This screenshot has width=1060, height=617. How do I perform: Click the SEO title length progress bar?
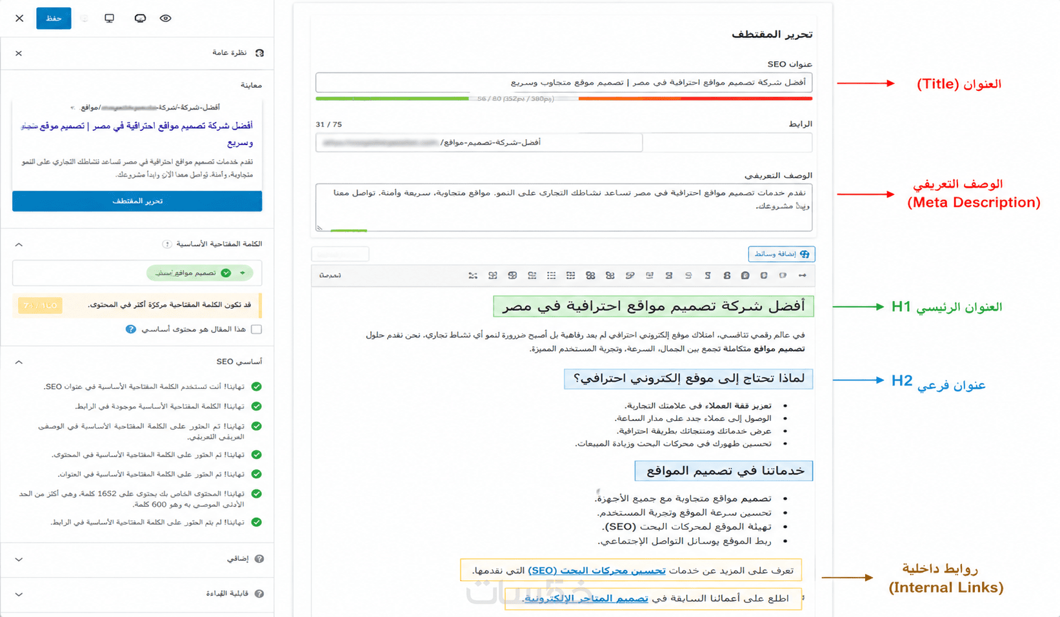pyautogui.click(x=564, y=99)
